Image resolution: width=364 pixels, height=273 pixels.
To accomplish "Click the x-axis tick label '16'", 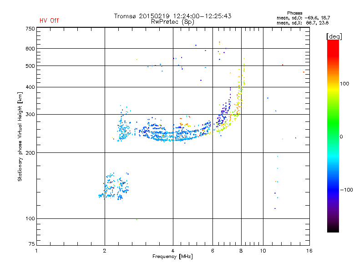I will (x=309, y=251).
